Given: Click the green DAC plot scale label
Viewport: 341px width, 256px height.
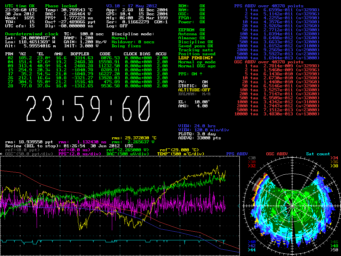Looking at the screenshot, I should (128, 154).
